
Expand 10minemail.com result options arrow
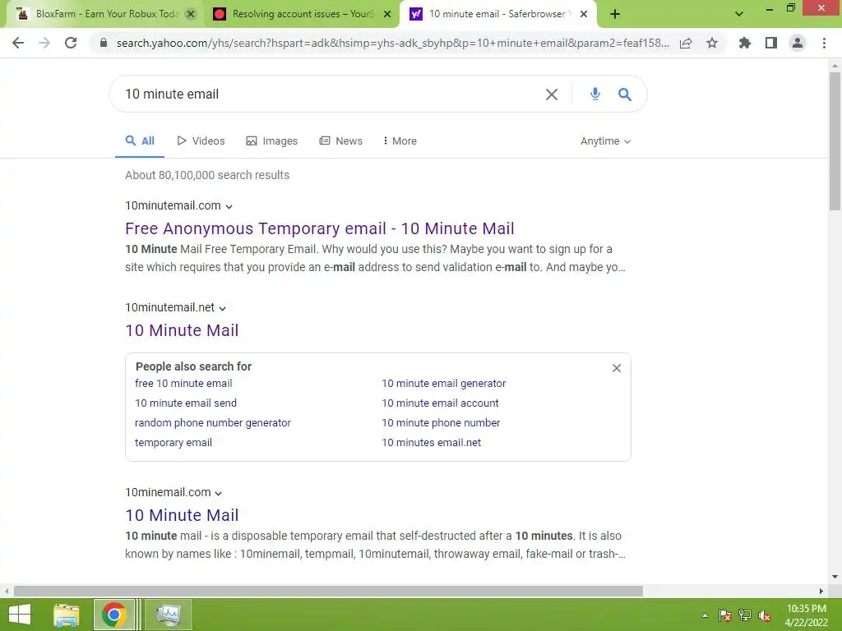click(219, 493)
